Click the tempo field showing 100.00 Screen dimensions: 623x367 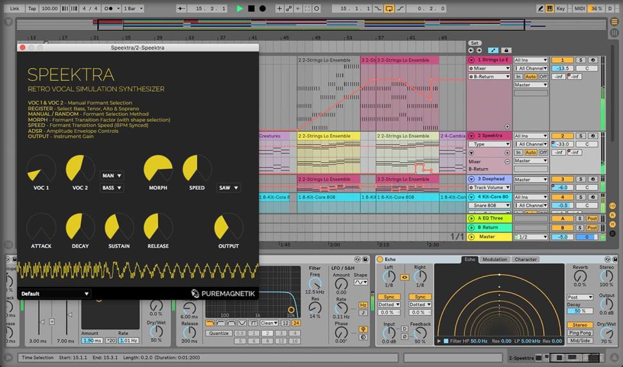(x=49, y=8)
